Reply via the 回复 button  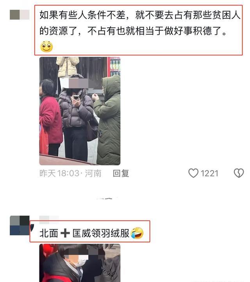click(121, 173)
